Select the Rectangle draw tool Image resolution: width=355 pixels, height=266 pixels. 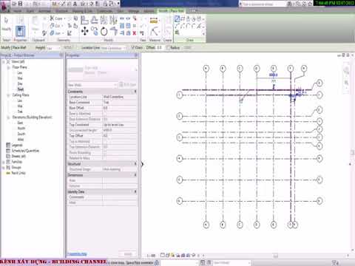pos(183,18)
